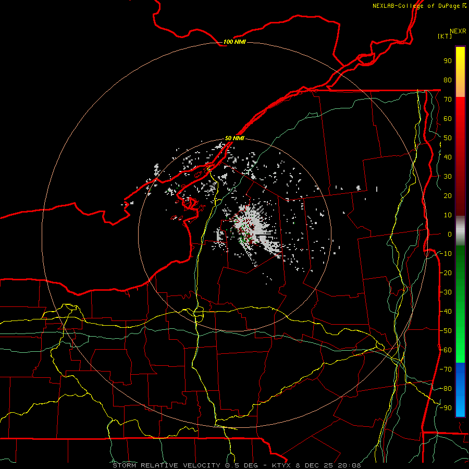469x469 pixels.
Task: Select the positive 20 knot scale label
Action: [x=448, y=195]
